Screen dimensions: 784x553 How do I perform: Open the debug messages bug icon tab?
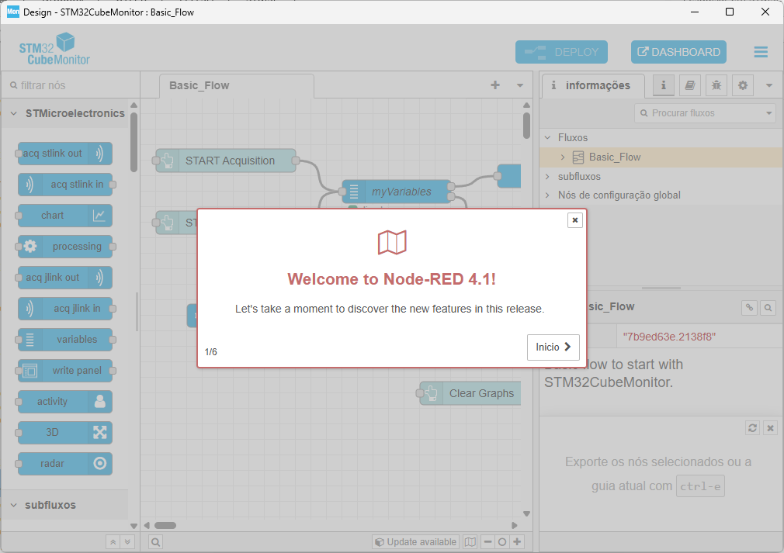tap(716, 85)
